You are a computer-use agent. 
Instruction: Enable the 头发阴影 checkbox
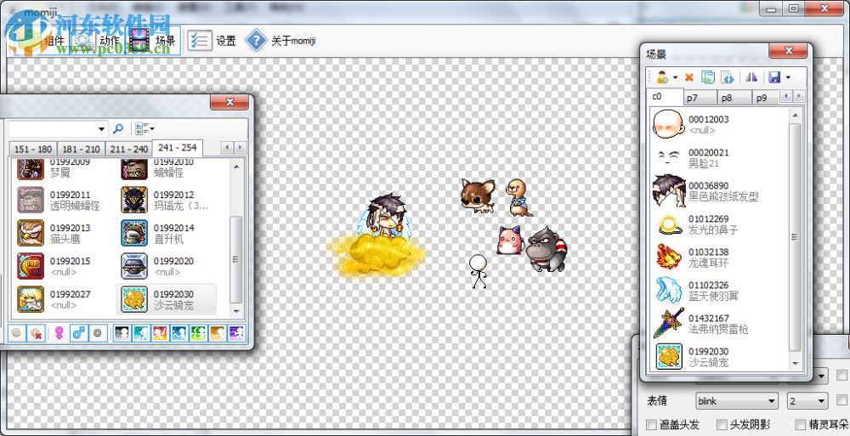[722, 425]
